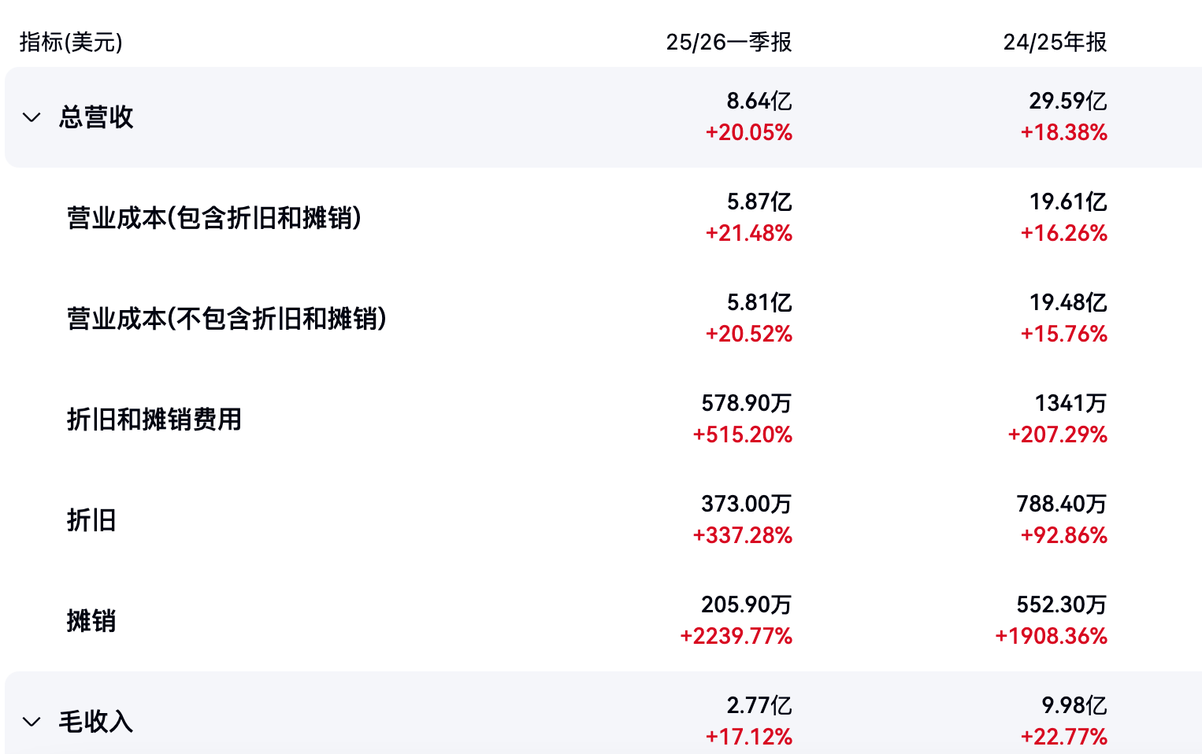Click the 19.48亿 operating cost value
The image size is (1202, 754).
1067,303
